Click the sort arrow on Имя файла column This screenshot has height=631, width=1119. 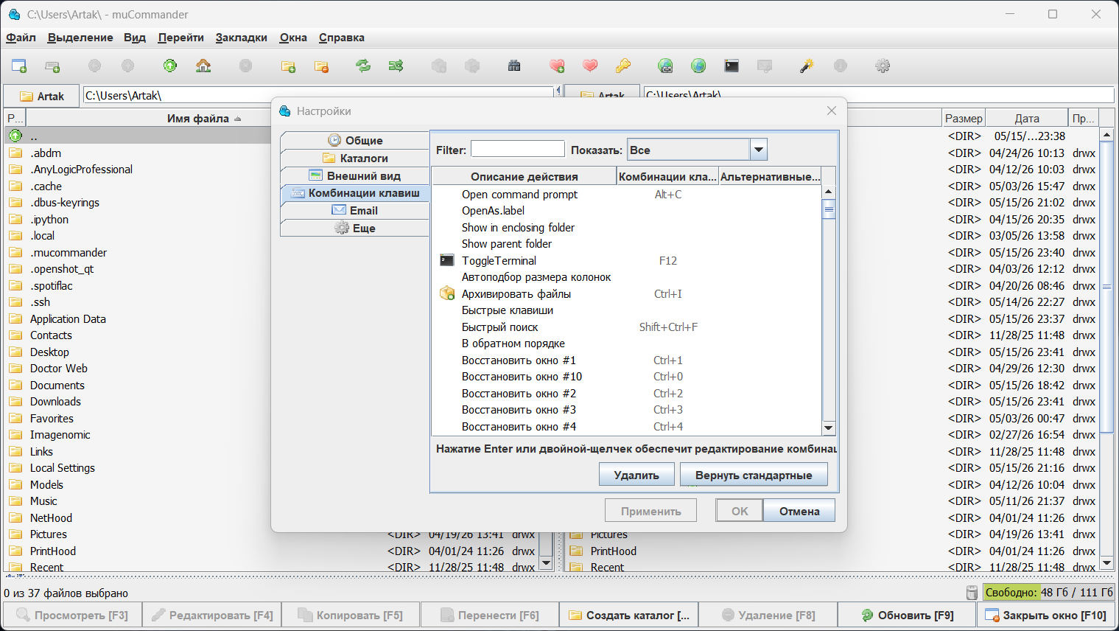pos(238,119)
